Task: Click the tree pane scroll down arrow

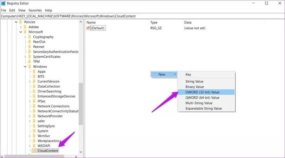Action: 81,152
